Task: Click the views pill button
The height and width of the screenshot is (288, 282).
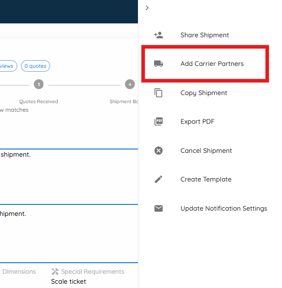Action: 7,66
